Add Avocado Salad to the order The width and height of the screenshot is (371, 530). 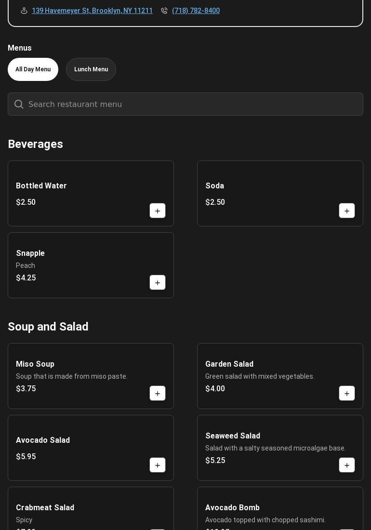pos(158,465)
